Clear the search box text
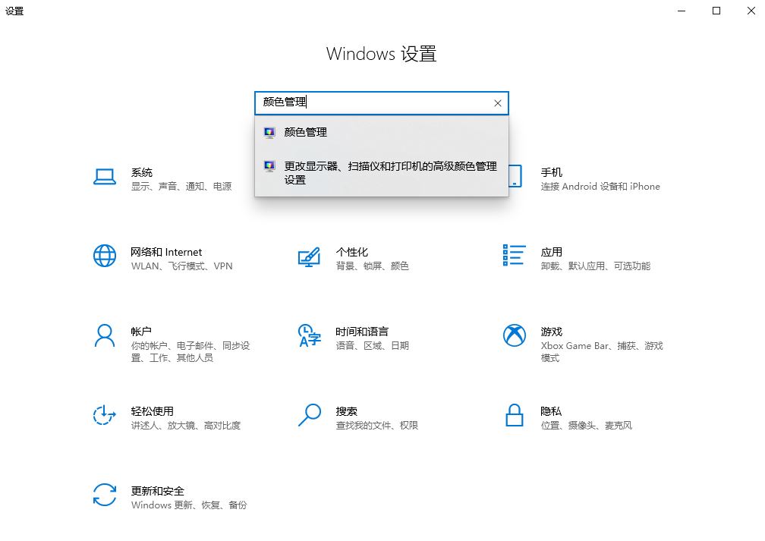 point(498,103)
